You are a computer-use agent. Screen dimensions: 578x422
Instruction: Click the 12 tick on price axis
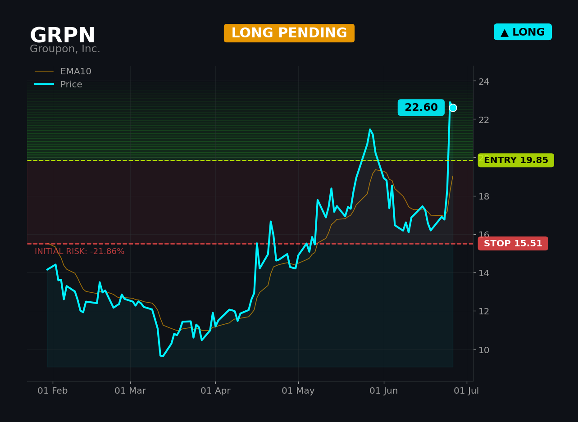click(x=484, y=311)
